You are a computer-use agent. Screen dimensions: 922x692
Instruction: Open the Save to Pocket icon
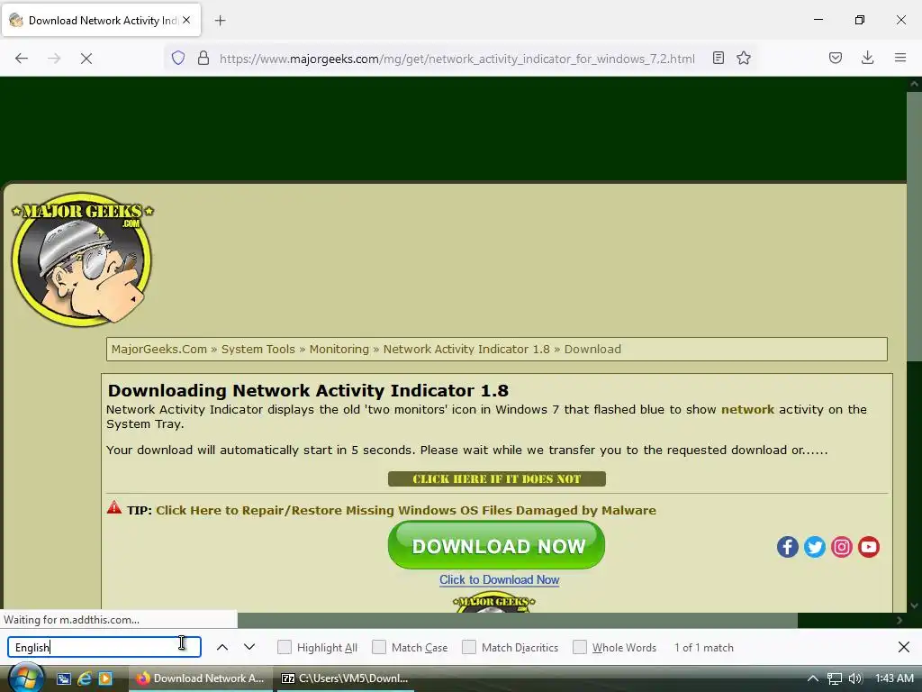(x=836, y=58)
